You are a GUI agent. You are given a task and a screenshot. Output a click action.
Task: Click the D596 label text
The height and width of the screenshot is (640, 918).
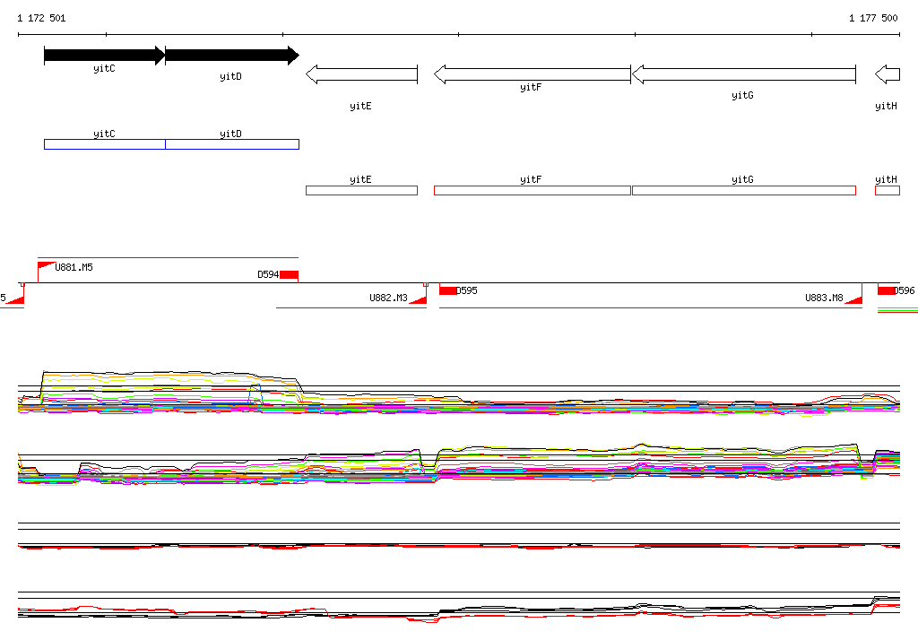click(904, 290)
